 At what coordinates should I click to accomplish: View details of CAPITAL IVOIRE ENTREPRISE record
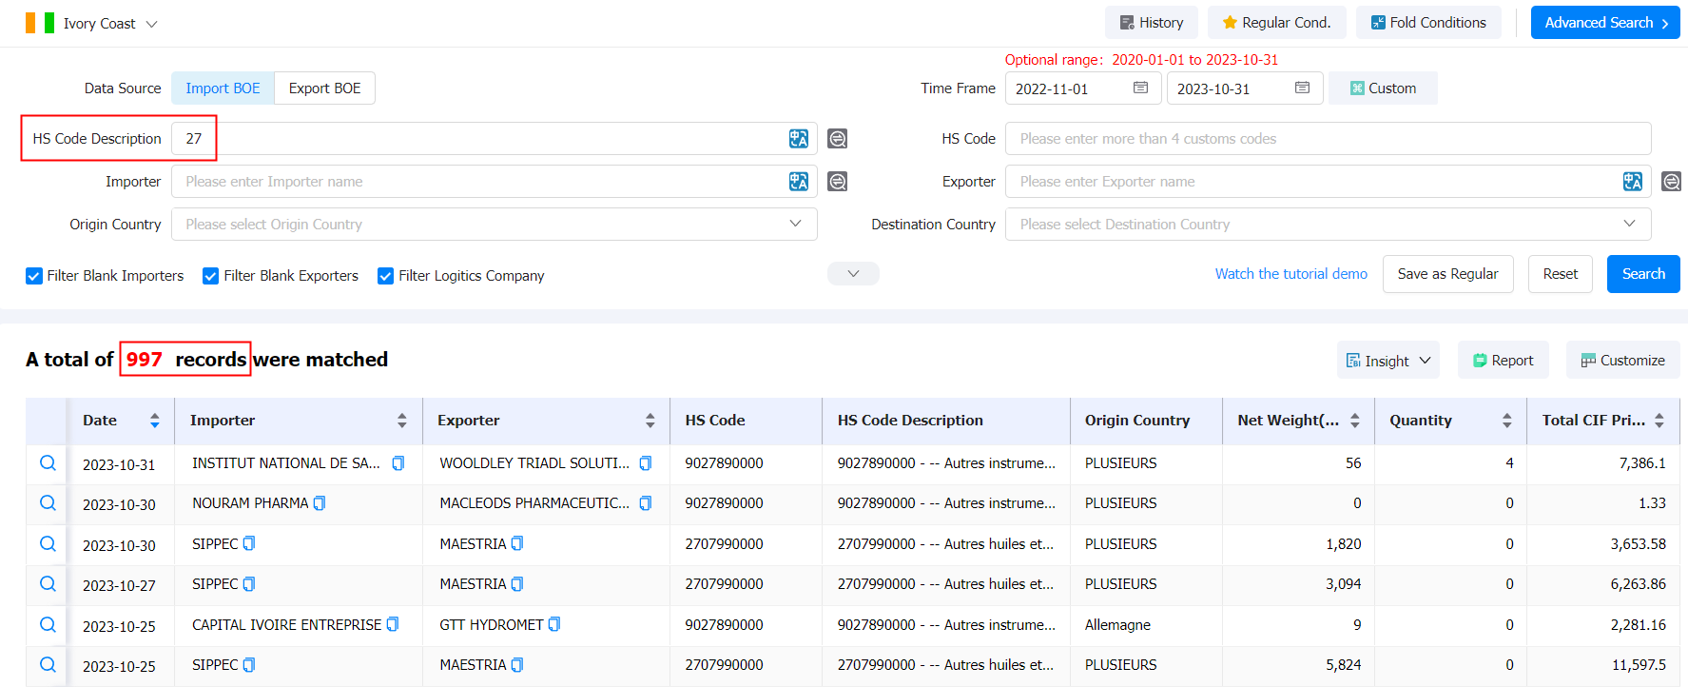48,625
